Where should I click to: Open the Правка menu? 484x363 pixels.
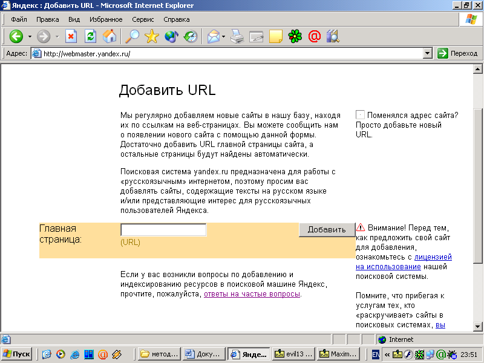click(x=48, y=19)
